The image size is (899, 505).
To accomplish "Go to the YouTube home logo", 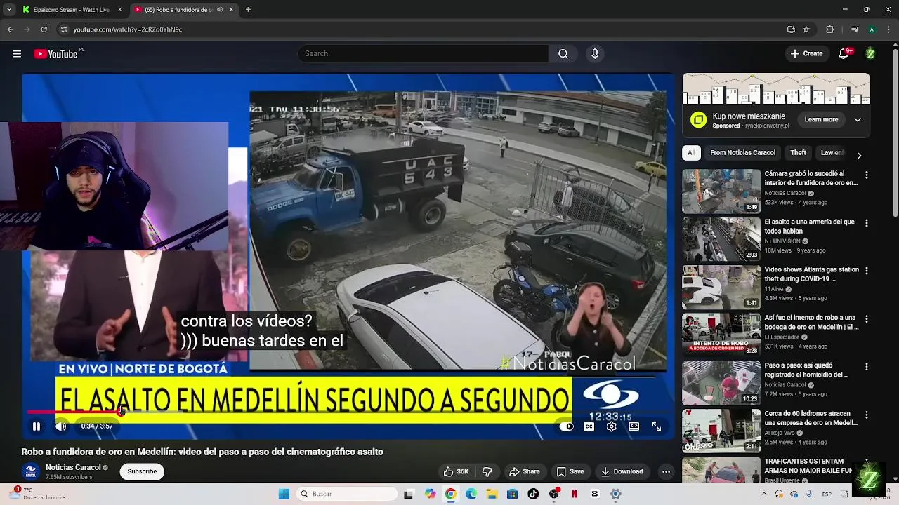I will (55, 54).
